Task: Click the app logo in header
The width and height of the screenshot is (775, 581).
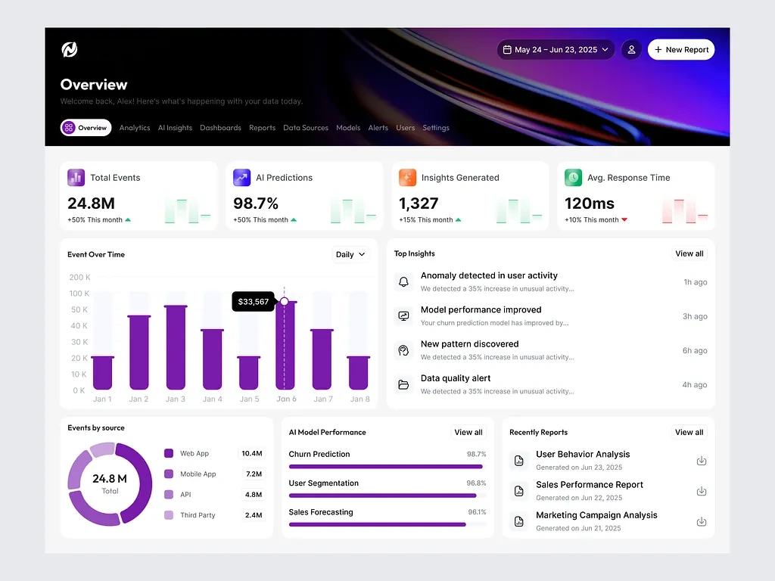Action: (x=69, y=49)
